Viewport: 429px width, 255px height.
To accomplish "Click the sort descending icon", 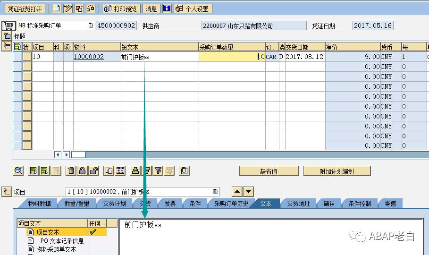I will 147,171.
